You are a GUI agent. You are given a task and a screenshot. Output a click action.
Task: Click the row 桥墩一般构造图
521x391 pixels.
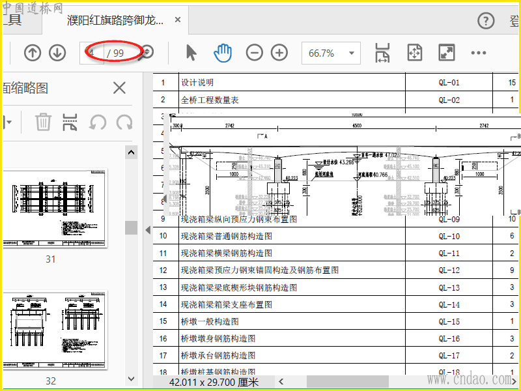(x=335, y=321)
